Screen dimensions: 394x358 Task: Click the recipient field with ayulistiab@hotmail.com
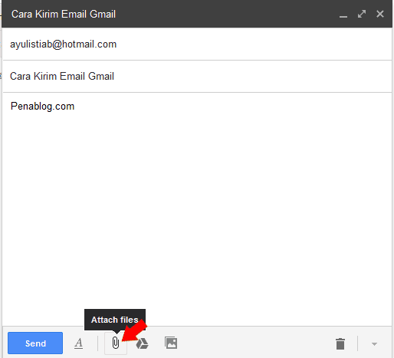[x=197, y=44]
